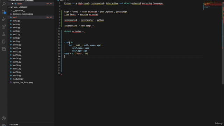Open module1.py file
The image size is (224, 126).
pos(18,79)
